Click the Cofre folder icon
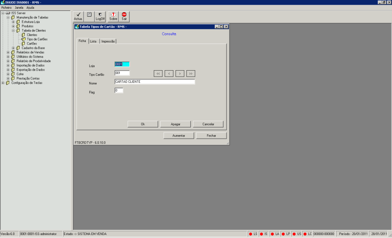This screenshot has width=392, height=238. (x=13, y=74)
